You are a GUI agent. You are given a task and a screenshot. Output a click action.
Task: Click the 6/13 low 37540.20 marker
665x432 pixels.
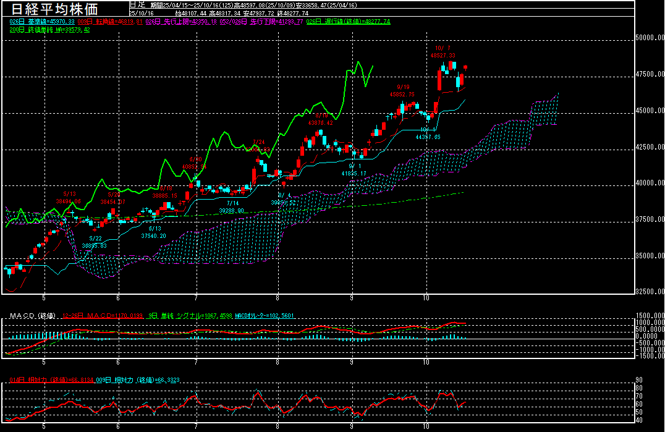pos(153,232)
